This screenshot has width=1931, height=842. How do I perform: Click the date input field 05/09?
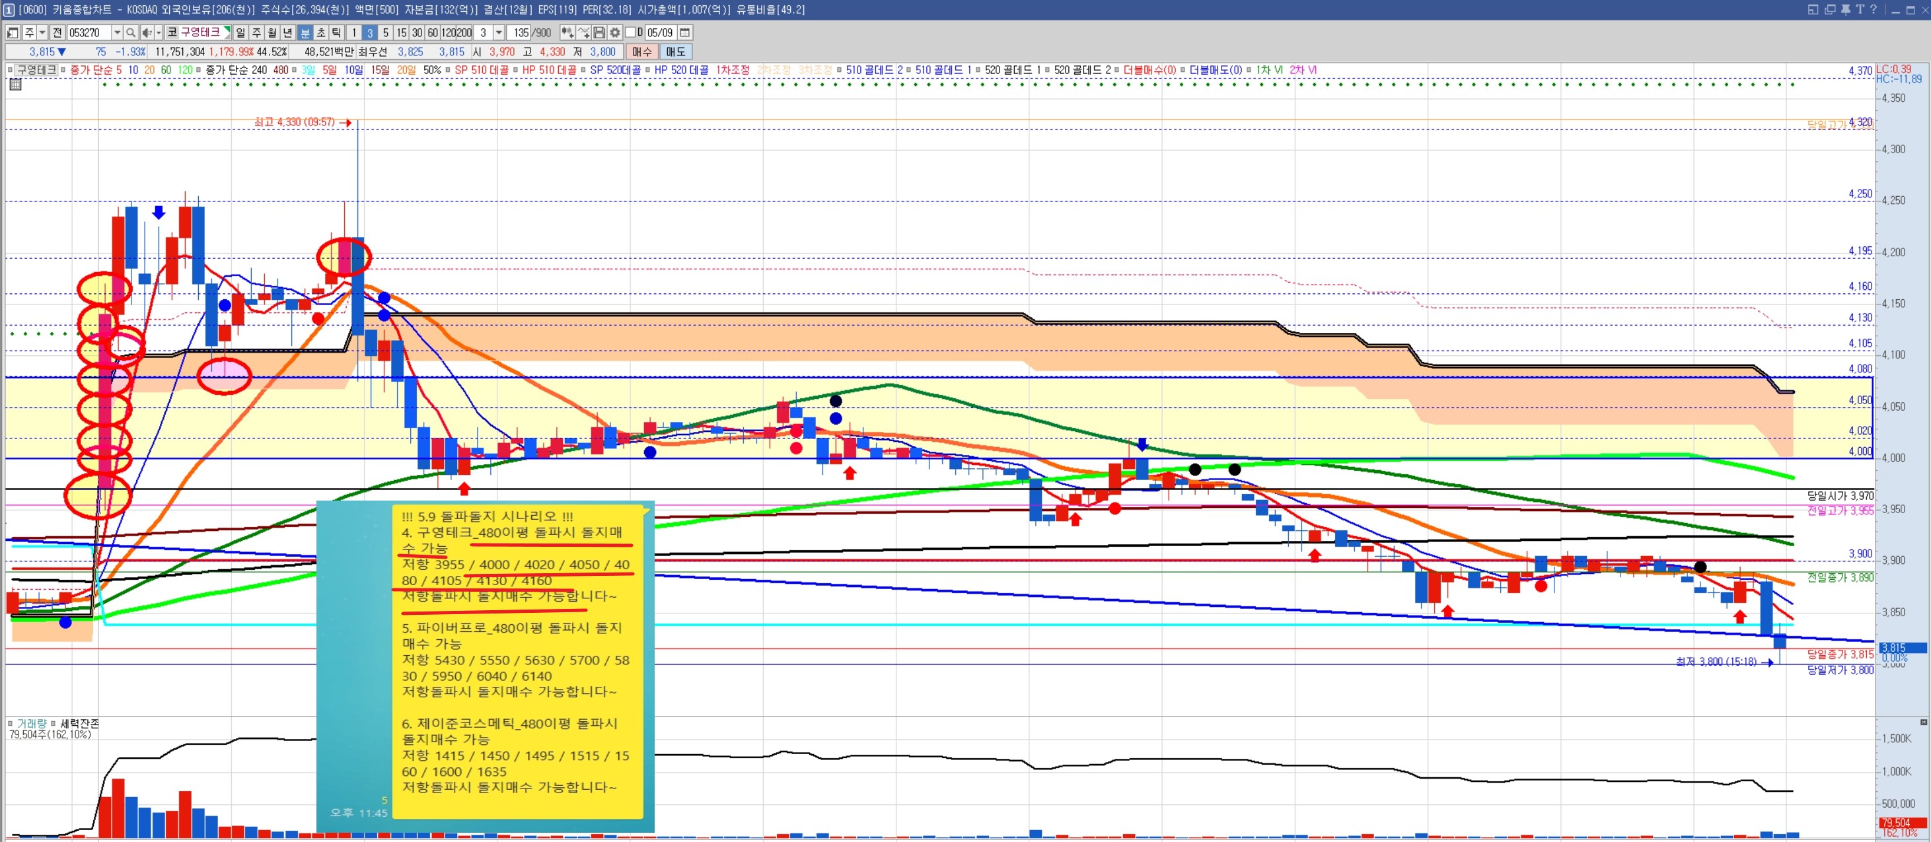[x=661, y=32]
